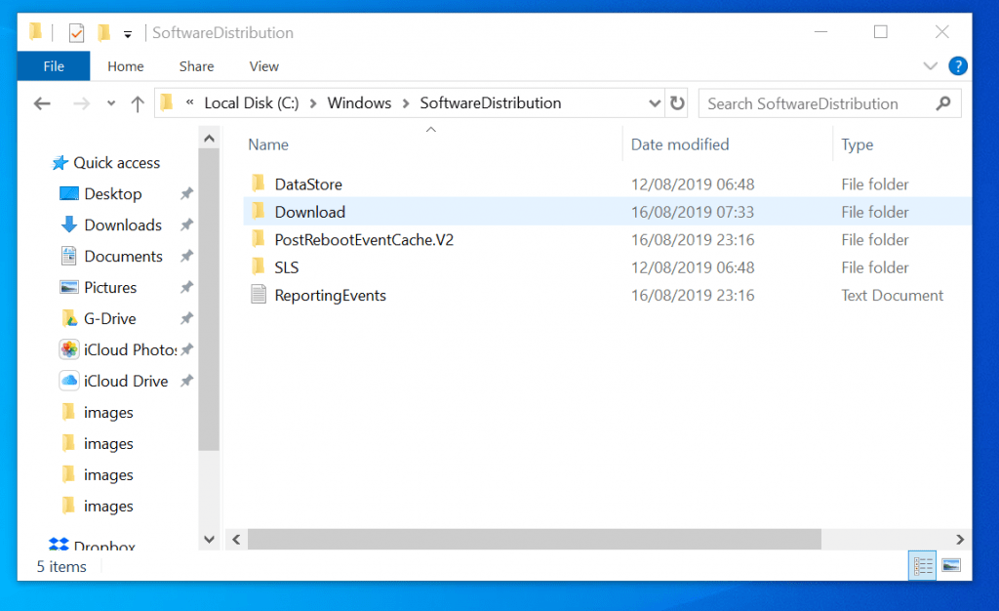Navigate up one level with the up arrow

138,102
